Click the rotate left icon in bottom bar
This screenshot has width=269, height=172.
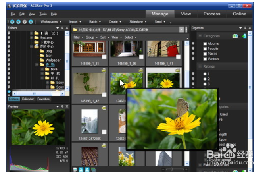point(81,170)
